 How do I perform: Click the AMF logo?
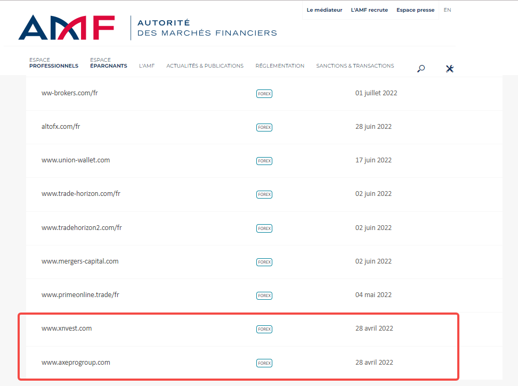[x=67, y=28]
